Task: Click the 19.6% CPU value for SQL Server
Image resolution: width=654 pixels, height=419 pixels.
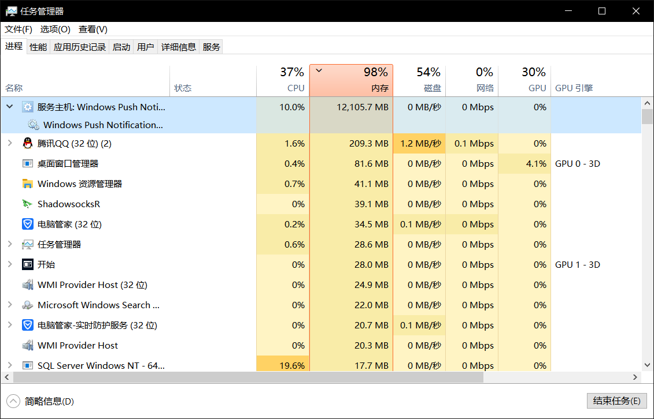Action: pos(292,365)
